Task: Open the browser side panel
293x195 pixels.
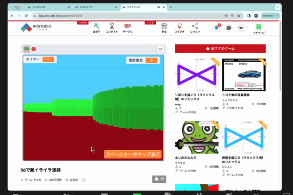Action: point(249,16)
